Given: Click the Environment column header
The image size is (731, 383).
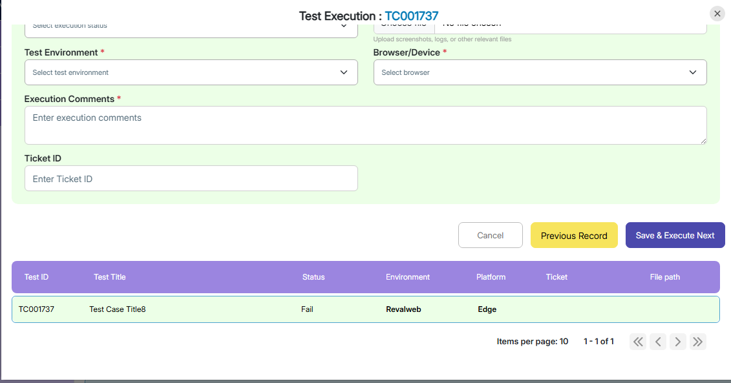Looking at the screenshot, I should [x=407, y=277].
